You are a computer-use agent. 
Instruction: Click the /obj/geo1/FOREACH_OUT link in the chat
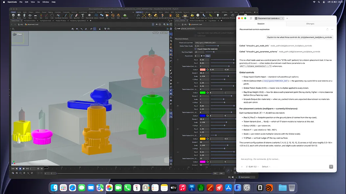coord(276,81)
